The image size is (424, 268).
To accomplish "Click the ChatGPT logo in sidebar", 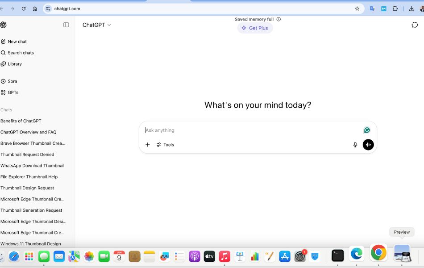I will coord(3,25).
